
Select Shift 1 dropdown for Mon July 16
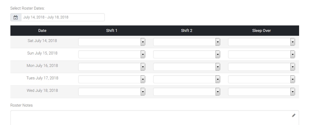[x=112, y=67]
